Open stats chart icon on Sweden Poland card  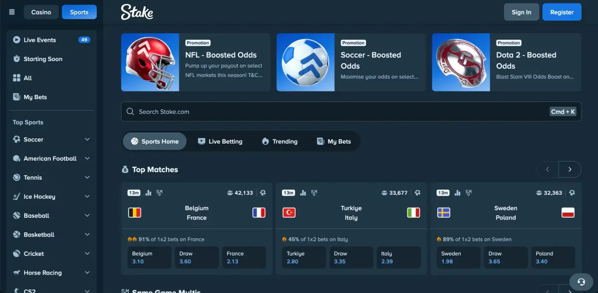(457, 193)
